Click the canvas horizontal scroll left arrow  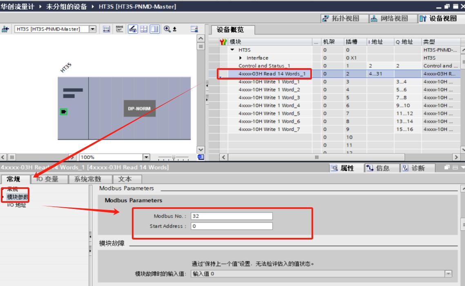click(x=3, y=157)
